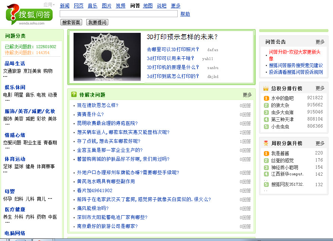Click rank 5 badge next to 小去虫虫
Screen dimensions: 333x241
pyautogui.click(x=266, y=126)
